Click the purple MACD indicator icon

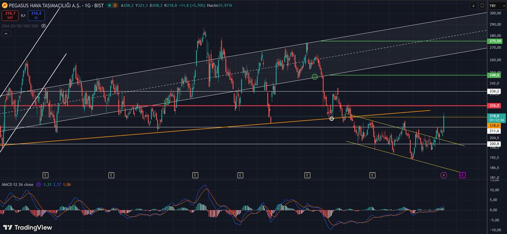pyautogui.click(x=39, y=184)
